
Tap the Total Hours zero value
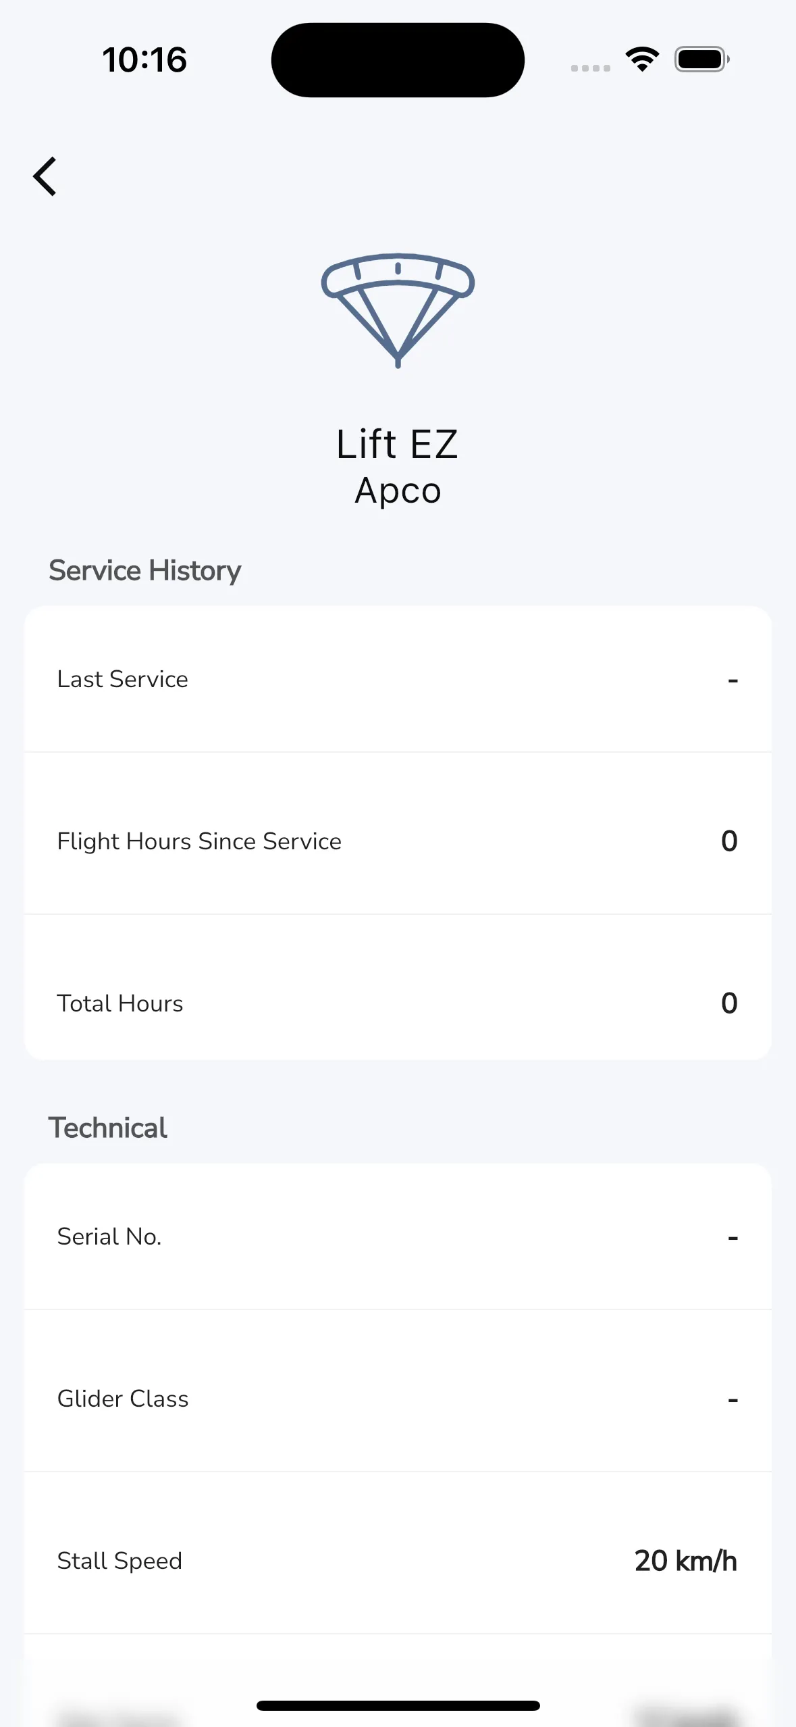click(729, 1003)
